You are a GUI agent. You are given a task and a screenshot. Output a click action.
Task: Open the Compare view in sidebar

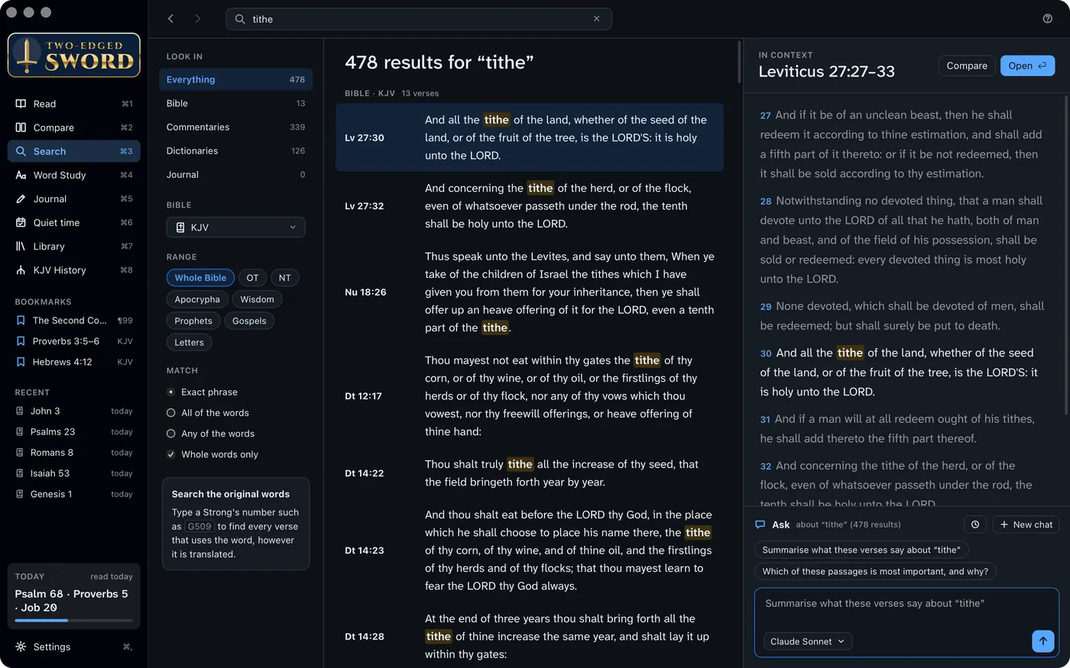(73, 127)
